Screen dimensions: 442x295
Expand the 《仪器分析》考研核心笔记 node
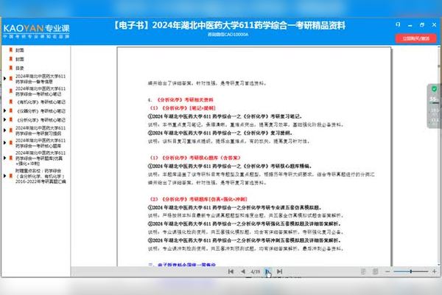pos(5,111)
